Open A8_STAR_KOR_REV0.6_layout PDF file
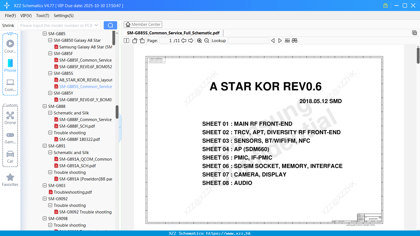 pos(85,80)
